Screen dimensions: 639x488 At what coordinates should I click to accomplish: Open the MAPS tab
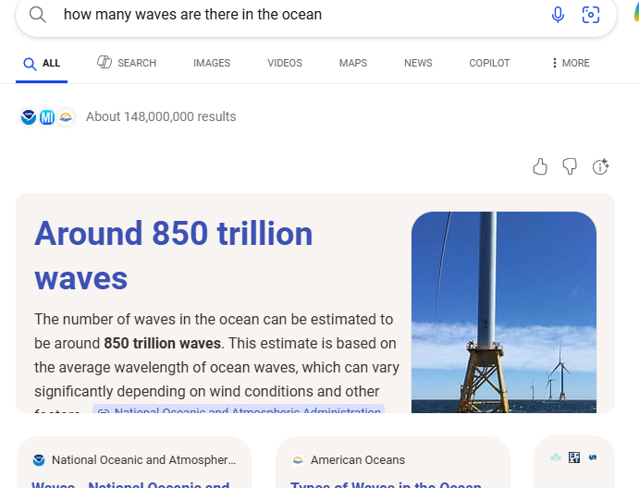353,63
